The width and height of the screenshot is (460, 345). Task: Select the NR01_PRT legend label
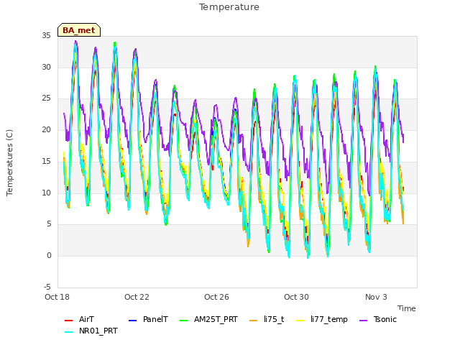(x=98, y=331)
